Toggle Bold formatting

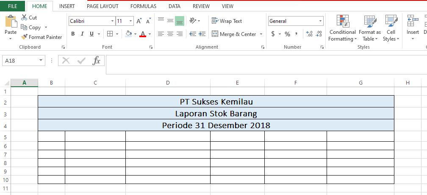[73, 34]
